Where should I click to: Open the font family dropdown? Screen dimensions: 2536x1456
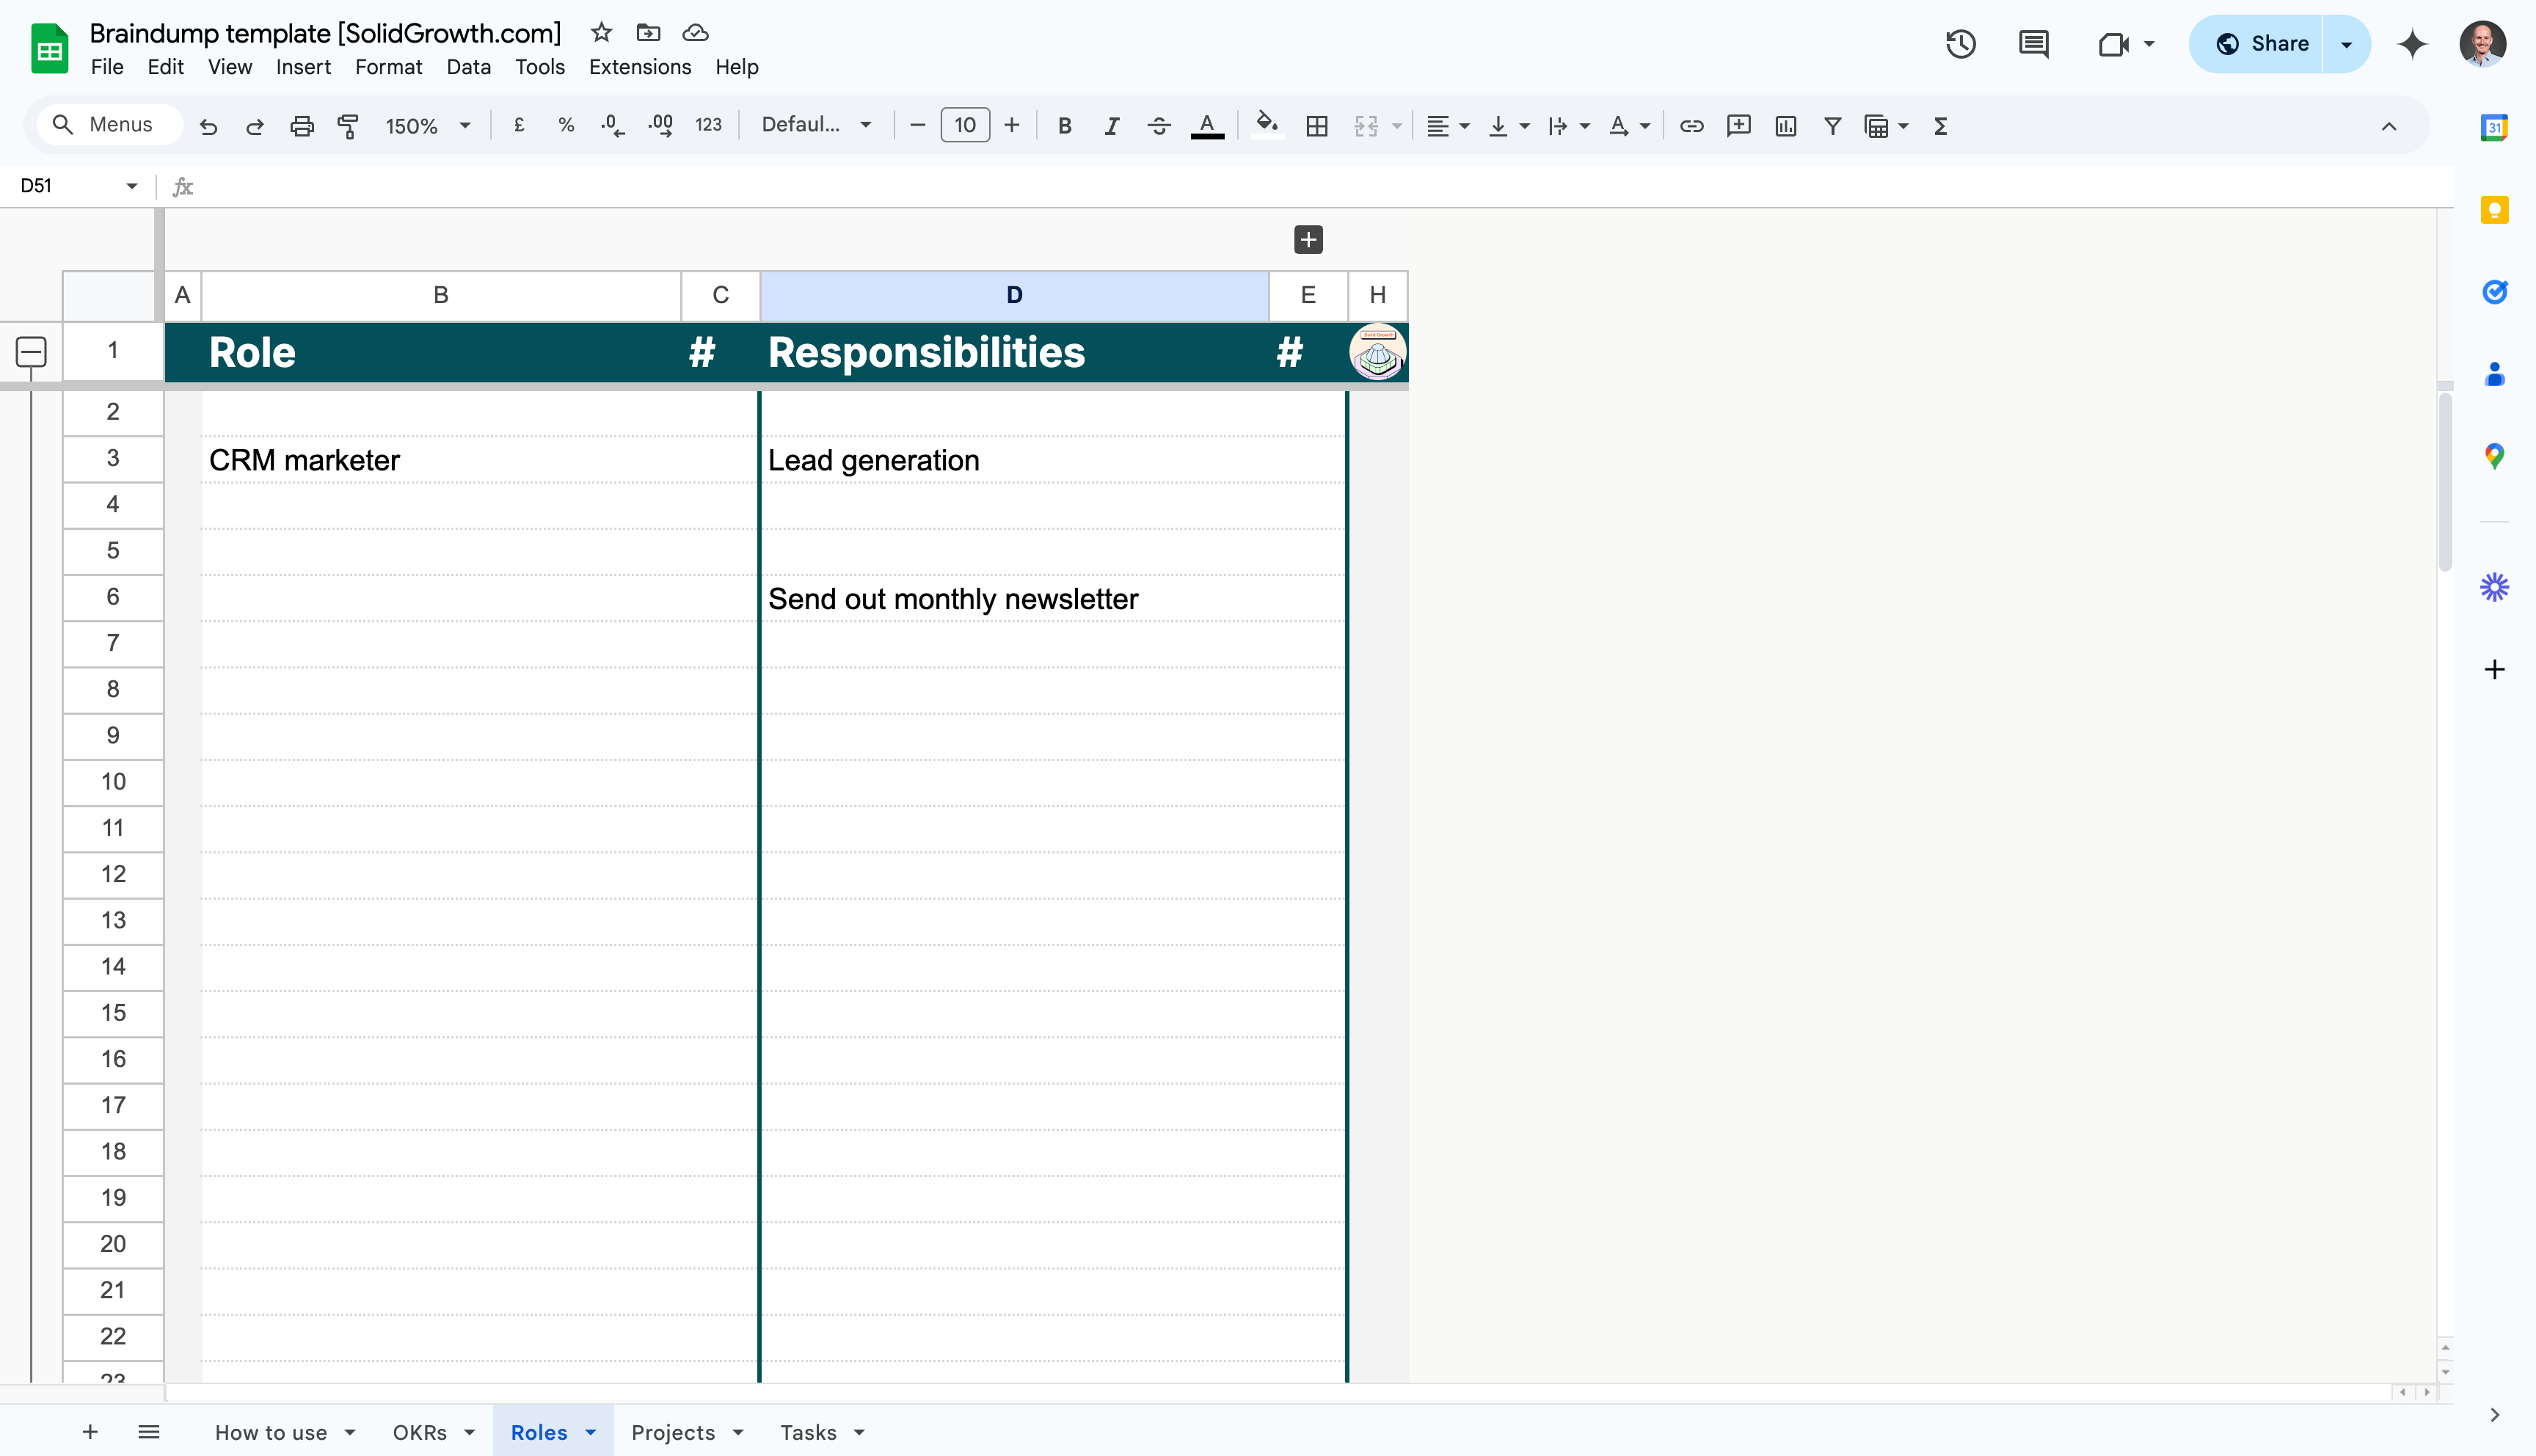coord(816,125)
